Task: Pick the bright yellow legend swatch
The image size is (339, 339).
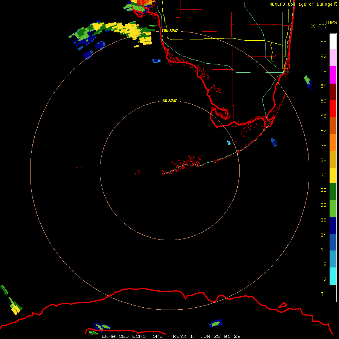Action: (x=333, y=176)
